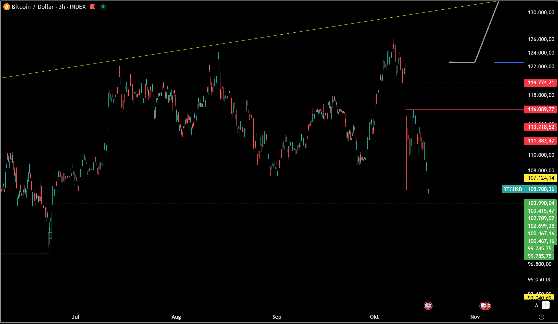Select the blue horizontal line drawing

[509, 62]
